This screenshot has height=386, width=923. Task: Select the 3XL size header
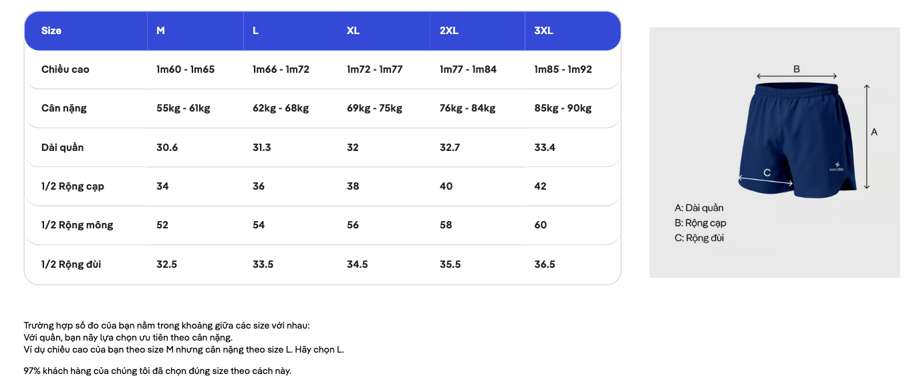[544, 31]
